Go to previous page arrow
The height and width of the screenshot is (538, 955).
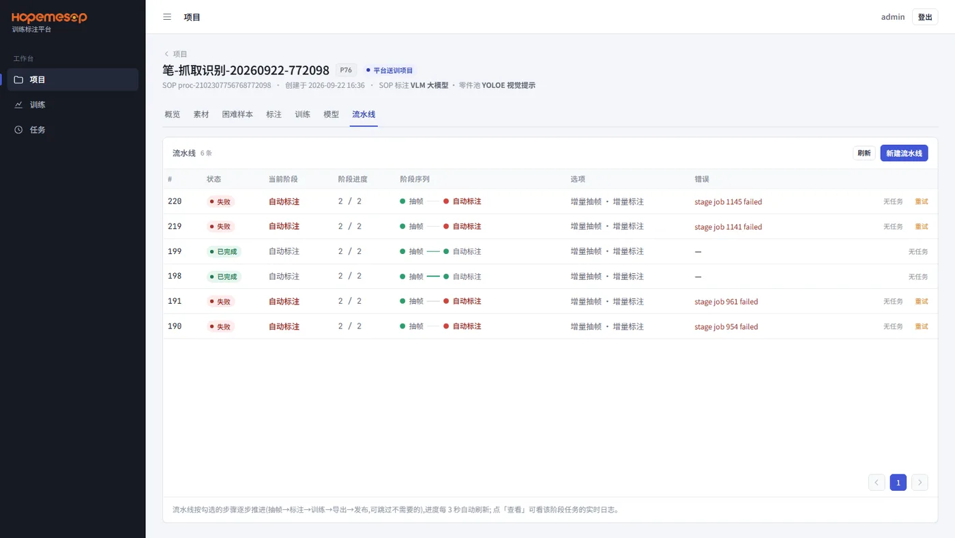click(x=877, y=483)
